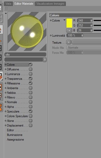Tick the Rilievo channel checkbox
This screenshot has height=158, width=101.
[30, 97]
